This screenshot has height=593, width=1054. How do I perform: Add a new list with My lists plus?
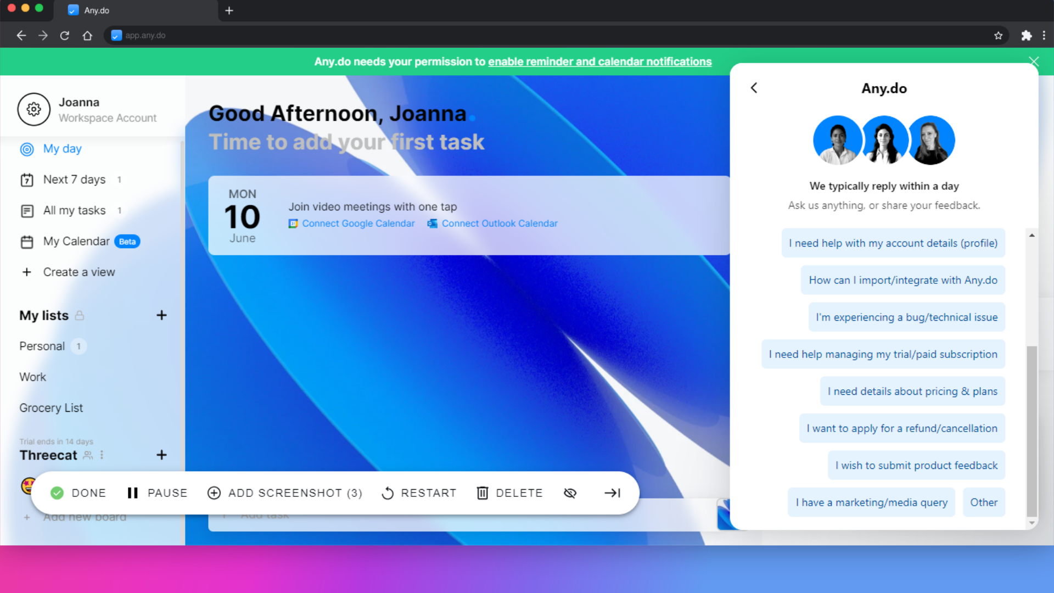[x=161, y=315]
